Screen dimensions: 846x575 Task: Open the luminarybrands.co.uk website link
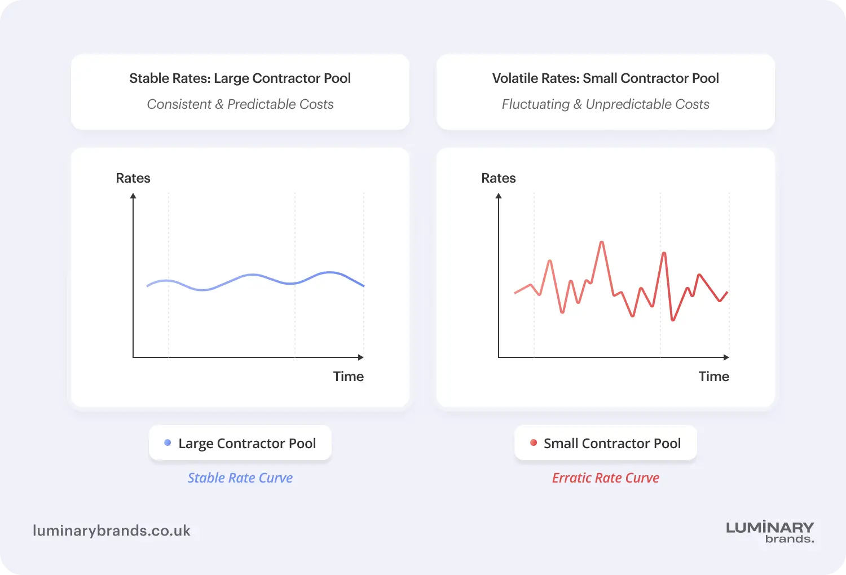pos(112,530)
